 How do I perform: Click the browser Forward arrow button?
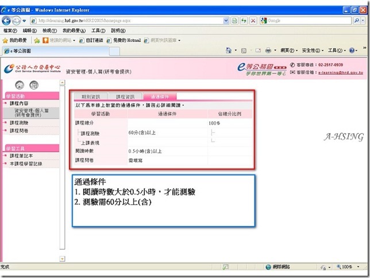coord(16,21)
